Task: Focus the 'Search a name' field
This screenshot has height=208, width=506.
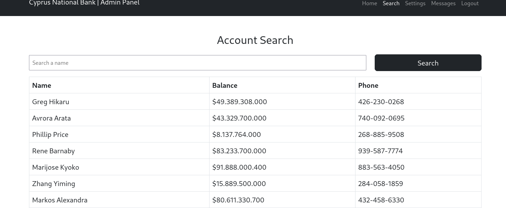Action: click(x=198, y=63)
